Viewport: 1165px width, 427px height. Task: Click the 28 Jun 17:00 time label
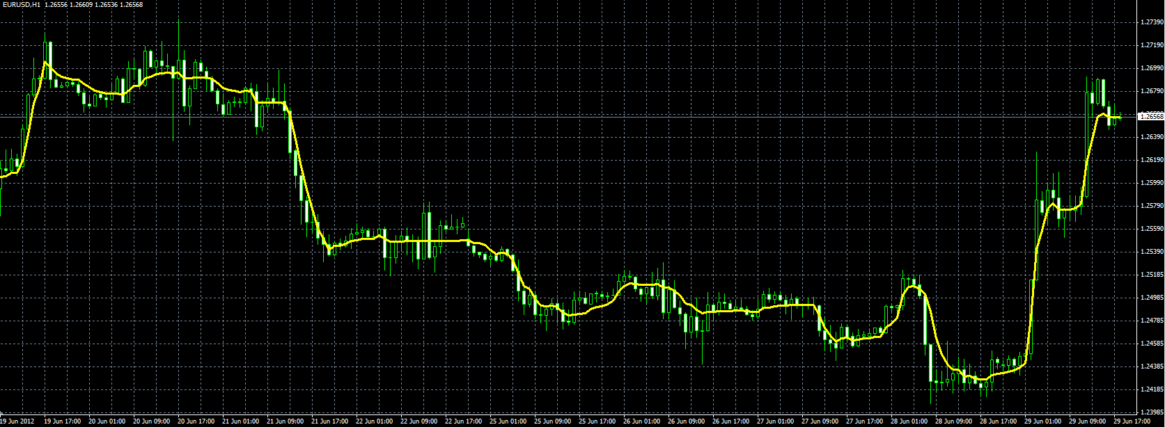pyautogui.click(x=998, y=421)
